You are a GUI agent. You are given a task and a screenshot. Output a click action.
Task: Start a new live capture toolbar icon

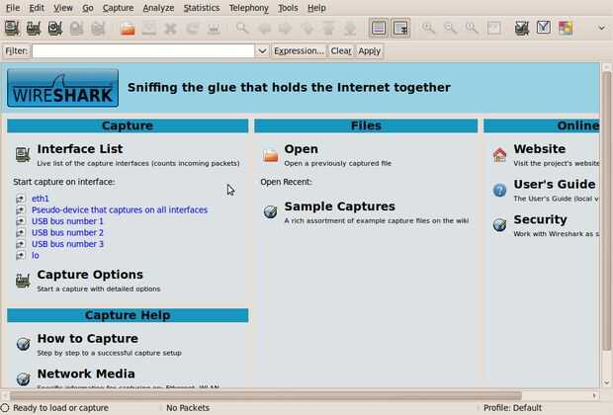pyautogui.click(x=55, y=28)
